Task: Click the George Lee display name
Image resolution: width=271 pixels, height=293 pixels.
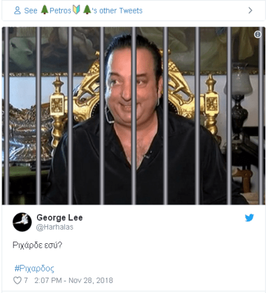Action: [60, 217]
